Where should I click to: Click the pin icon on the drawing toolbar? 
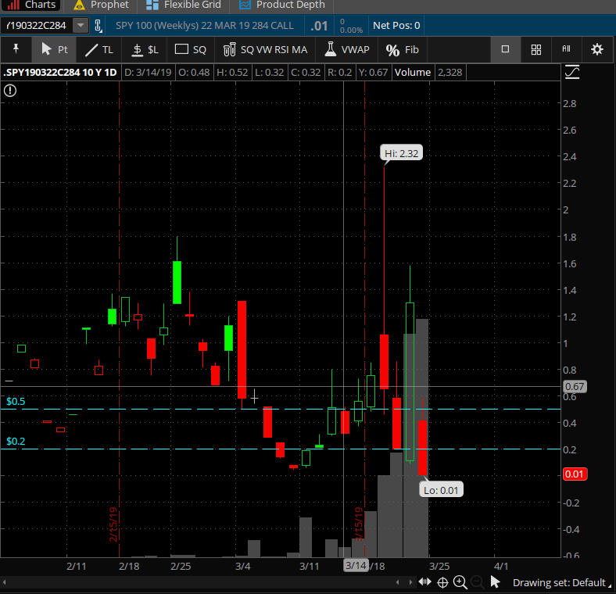(x=16, y=49)
